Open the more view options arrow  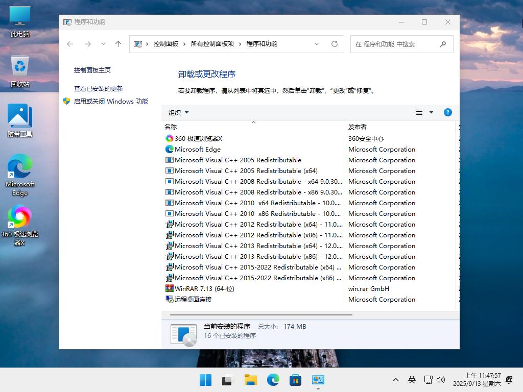[431, 112]
